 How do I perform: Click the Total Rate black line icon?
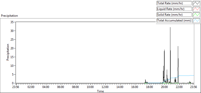(196, 3)
